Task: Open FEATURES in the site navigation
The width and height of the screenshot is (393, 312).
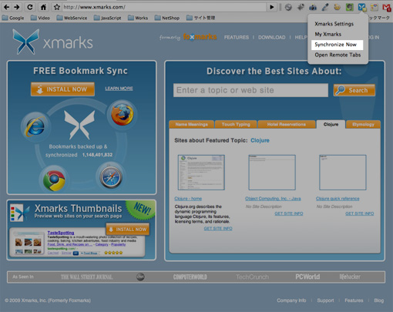Action: point(237,37)
